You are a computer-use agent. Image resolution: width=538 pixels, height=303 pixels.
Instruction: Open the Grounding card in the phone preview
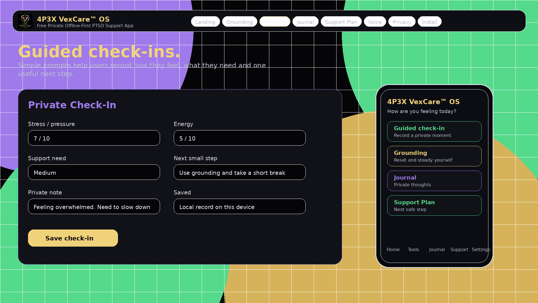pyautogui.click(x=434, y=156)
